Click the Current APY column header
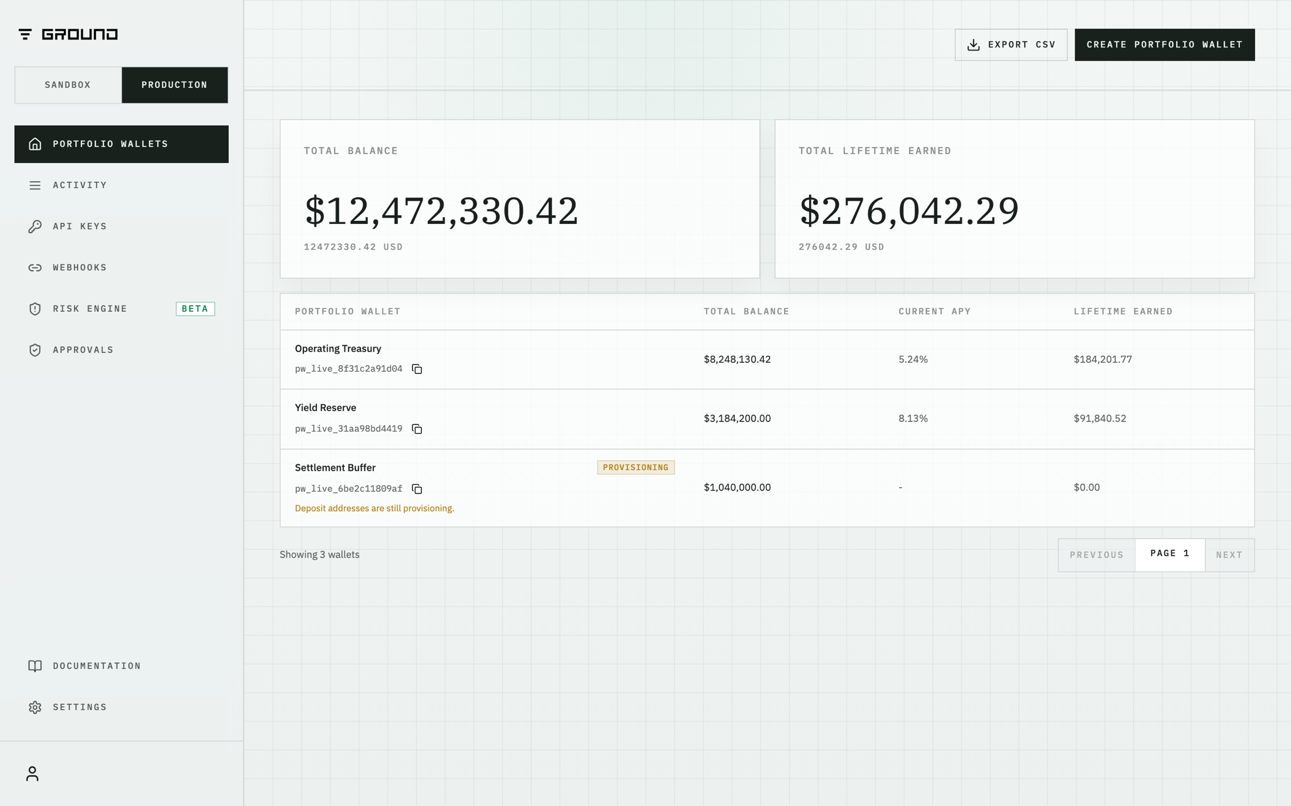 [935, 311]
